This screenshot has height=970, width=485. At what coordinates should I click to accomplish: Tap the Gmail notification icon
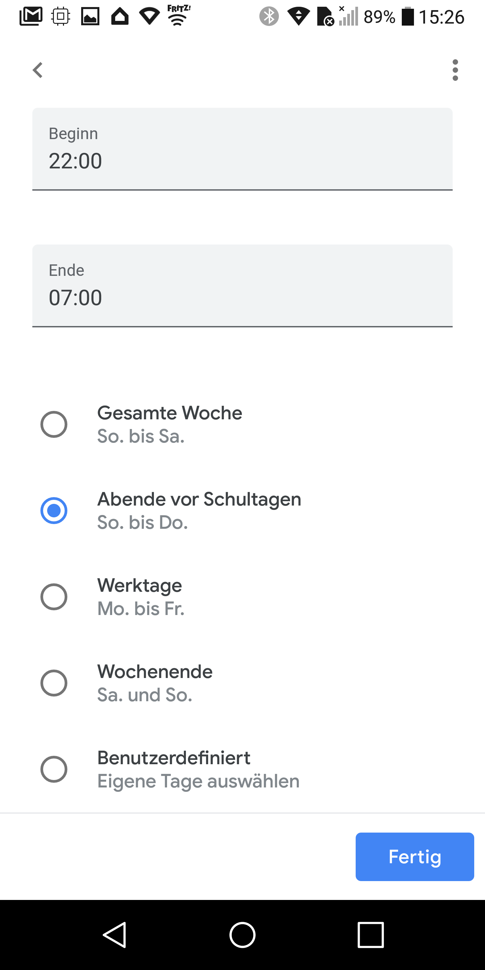pyautogui.click(x=31, y=17)
